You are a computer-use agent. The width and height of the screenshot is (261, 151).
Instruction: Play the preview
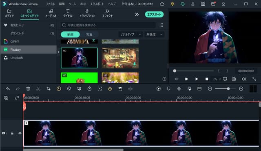click(197, 79)
